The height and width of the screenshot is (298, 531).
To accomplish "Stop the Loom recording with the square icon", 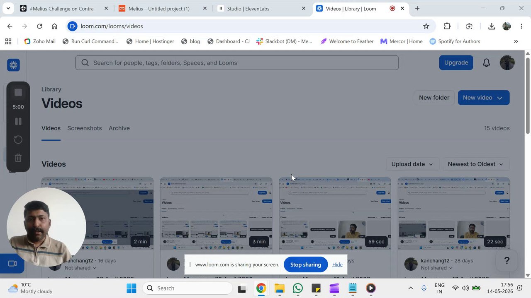I will pyautogui.click(x=18, y=93).
